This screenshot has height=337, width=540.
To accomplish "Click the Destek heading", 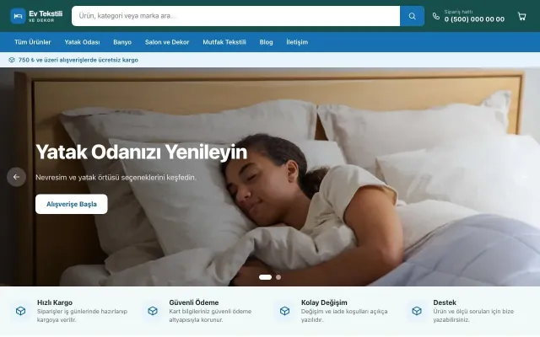I will pos(445,302).
